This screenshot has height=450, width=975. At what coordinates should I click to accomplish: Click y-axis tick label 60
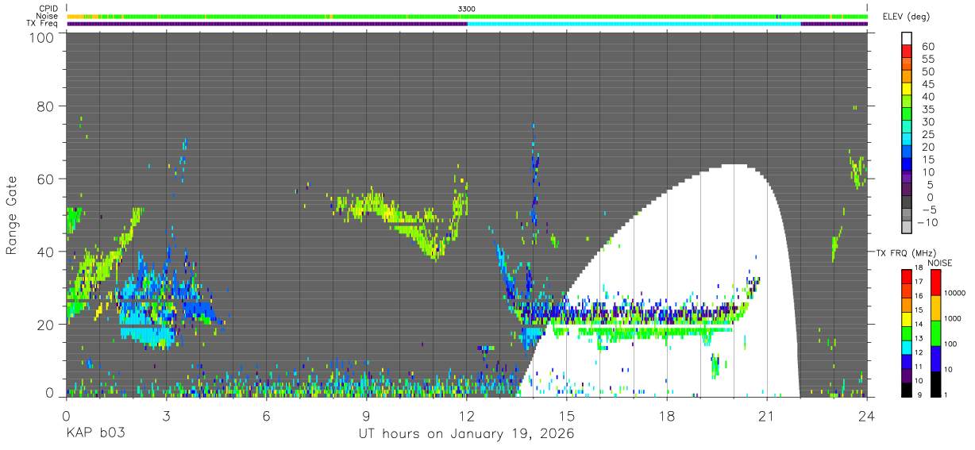[45, 179]
